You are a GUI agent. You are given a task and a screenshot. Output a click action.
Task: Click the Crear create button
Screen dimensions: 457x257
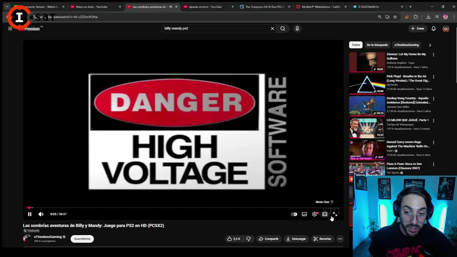coord(417,29)
